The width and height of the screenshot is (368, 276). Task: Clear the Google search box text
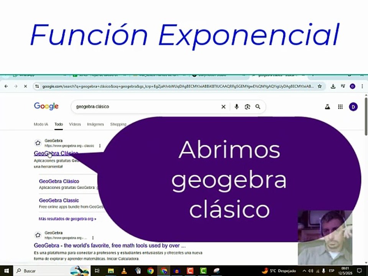point(223,107)
